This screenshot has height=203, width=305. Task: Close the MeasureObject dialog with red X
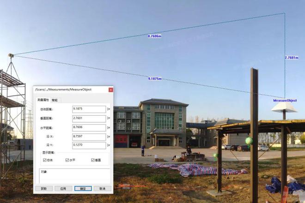pyautogui.click(x=110, y=90)
